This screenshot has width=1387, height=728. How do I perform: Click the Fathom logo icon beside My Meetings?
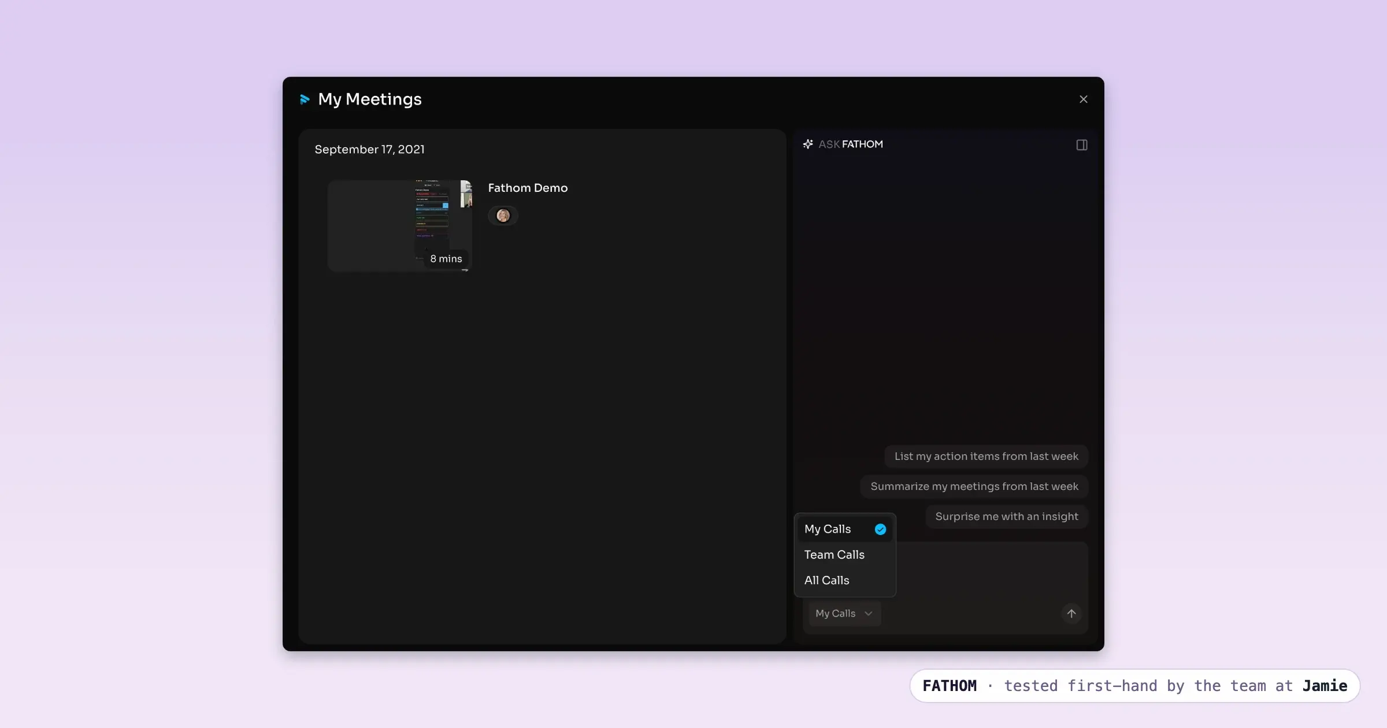[x=305, y=99]
